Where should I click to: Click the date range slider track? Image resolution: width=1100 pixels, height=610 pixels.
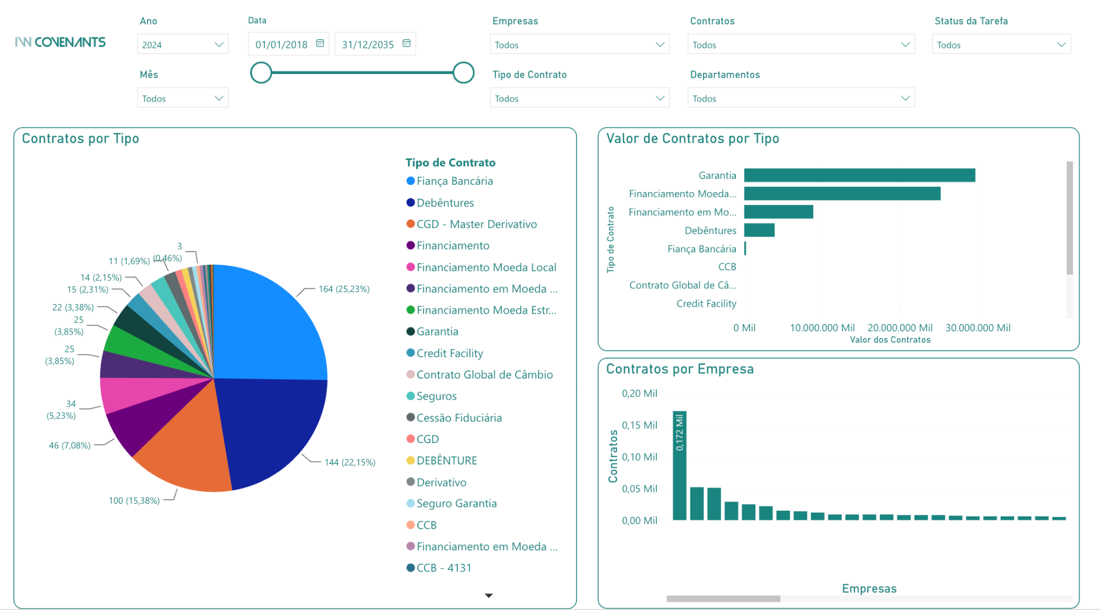click(362, 72)
